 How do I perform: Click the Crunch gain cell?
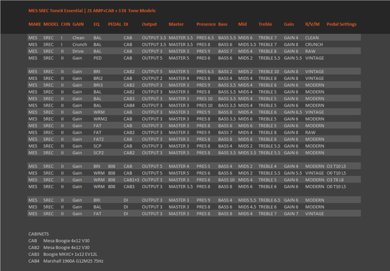pos(80,44)
